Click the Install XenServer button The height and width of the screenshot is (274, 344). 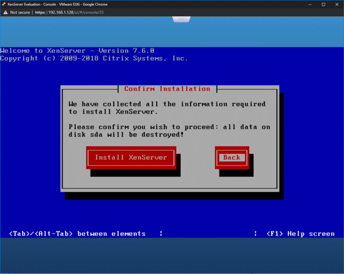click(131, 157)
